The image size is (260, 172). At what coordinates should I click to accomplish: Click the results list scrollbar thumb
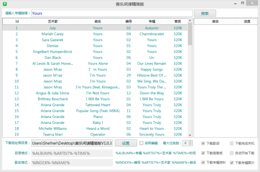point(190,34)
